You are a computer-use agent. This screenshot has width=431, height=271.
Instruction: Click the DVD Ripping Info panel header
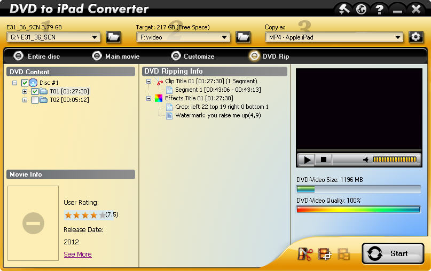[x=215, y=71]
